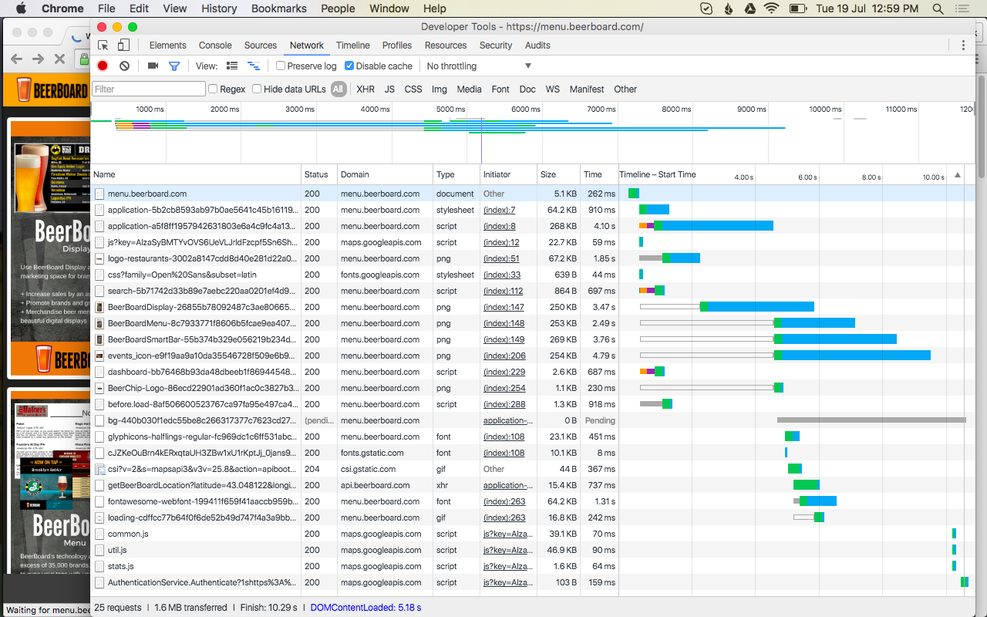Sort requests by Domain column

[x=386, y=175]
